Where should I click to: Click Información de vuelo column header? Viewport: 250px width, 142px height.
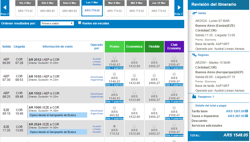pos(57,47)
